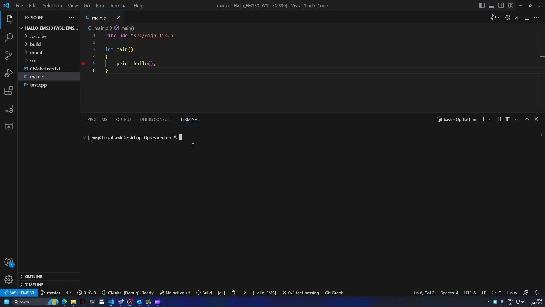
Task: Open the Remote Explorer view
Action: click(9, 109)
